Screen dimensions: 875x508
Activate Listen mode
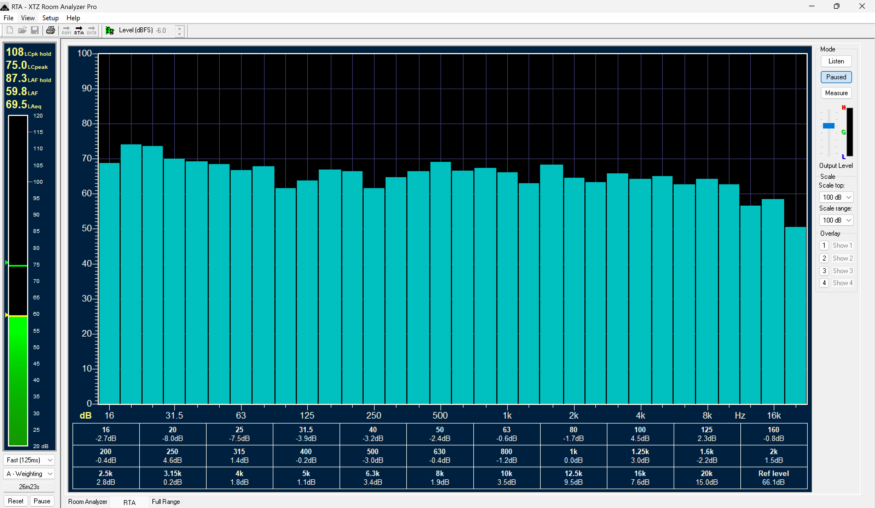tap(836, 61)
